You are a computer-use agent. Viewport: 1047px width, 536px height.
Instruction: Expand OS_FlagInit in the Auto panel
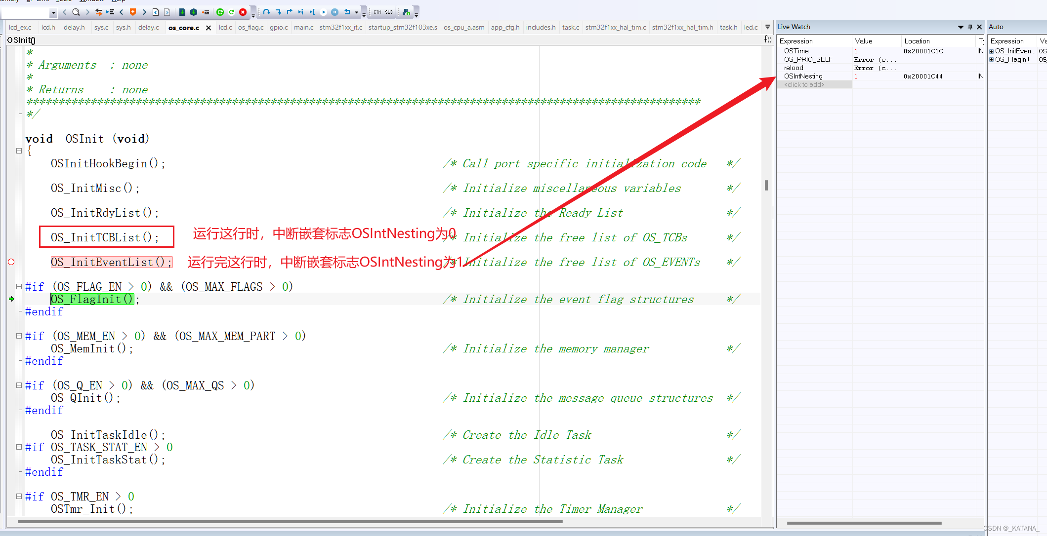[992, 60]
